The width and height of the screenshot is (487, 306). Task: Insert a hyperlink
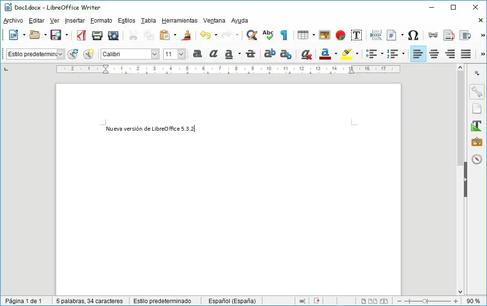(433, 35)
